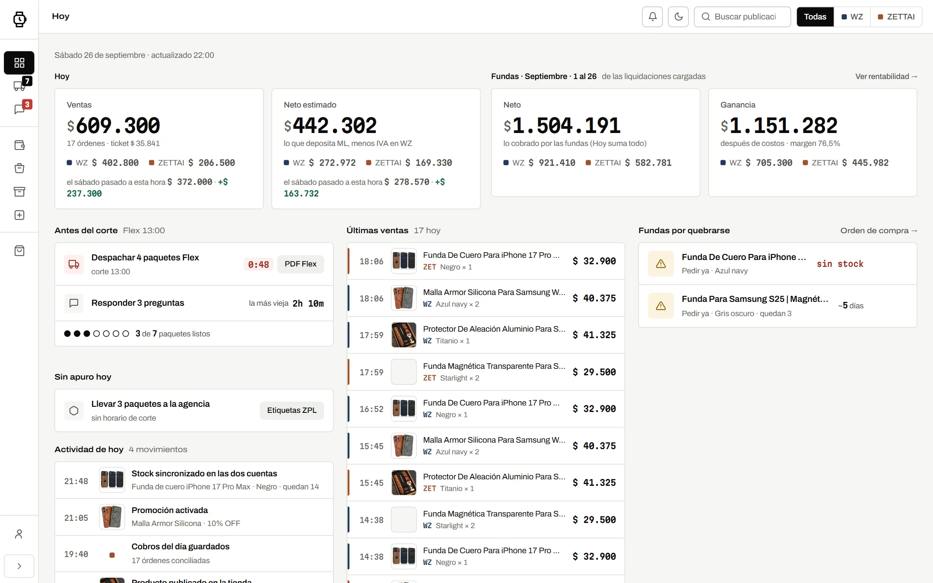933x583 pixels.
Task: Click the PDF Flex button
Action: click(301, 264)
